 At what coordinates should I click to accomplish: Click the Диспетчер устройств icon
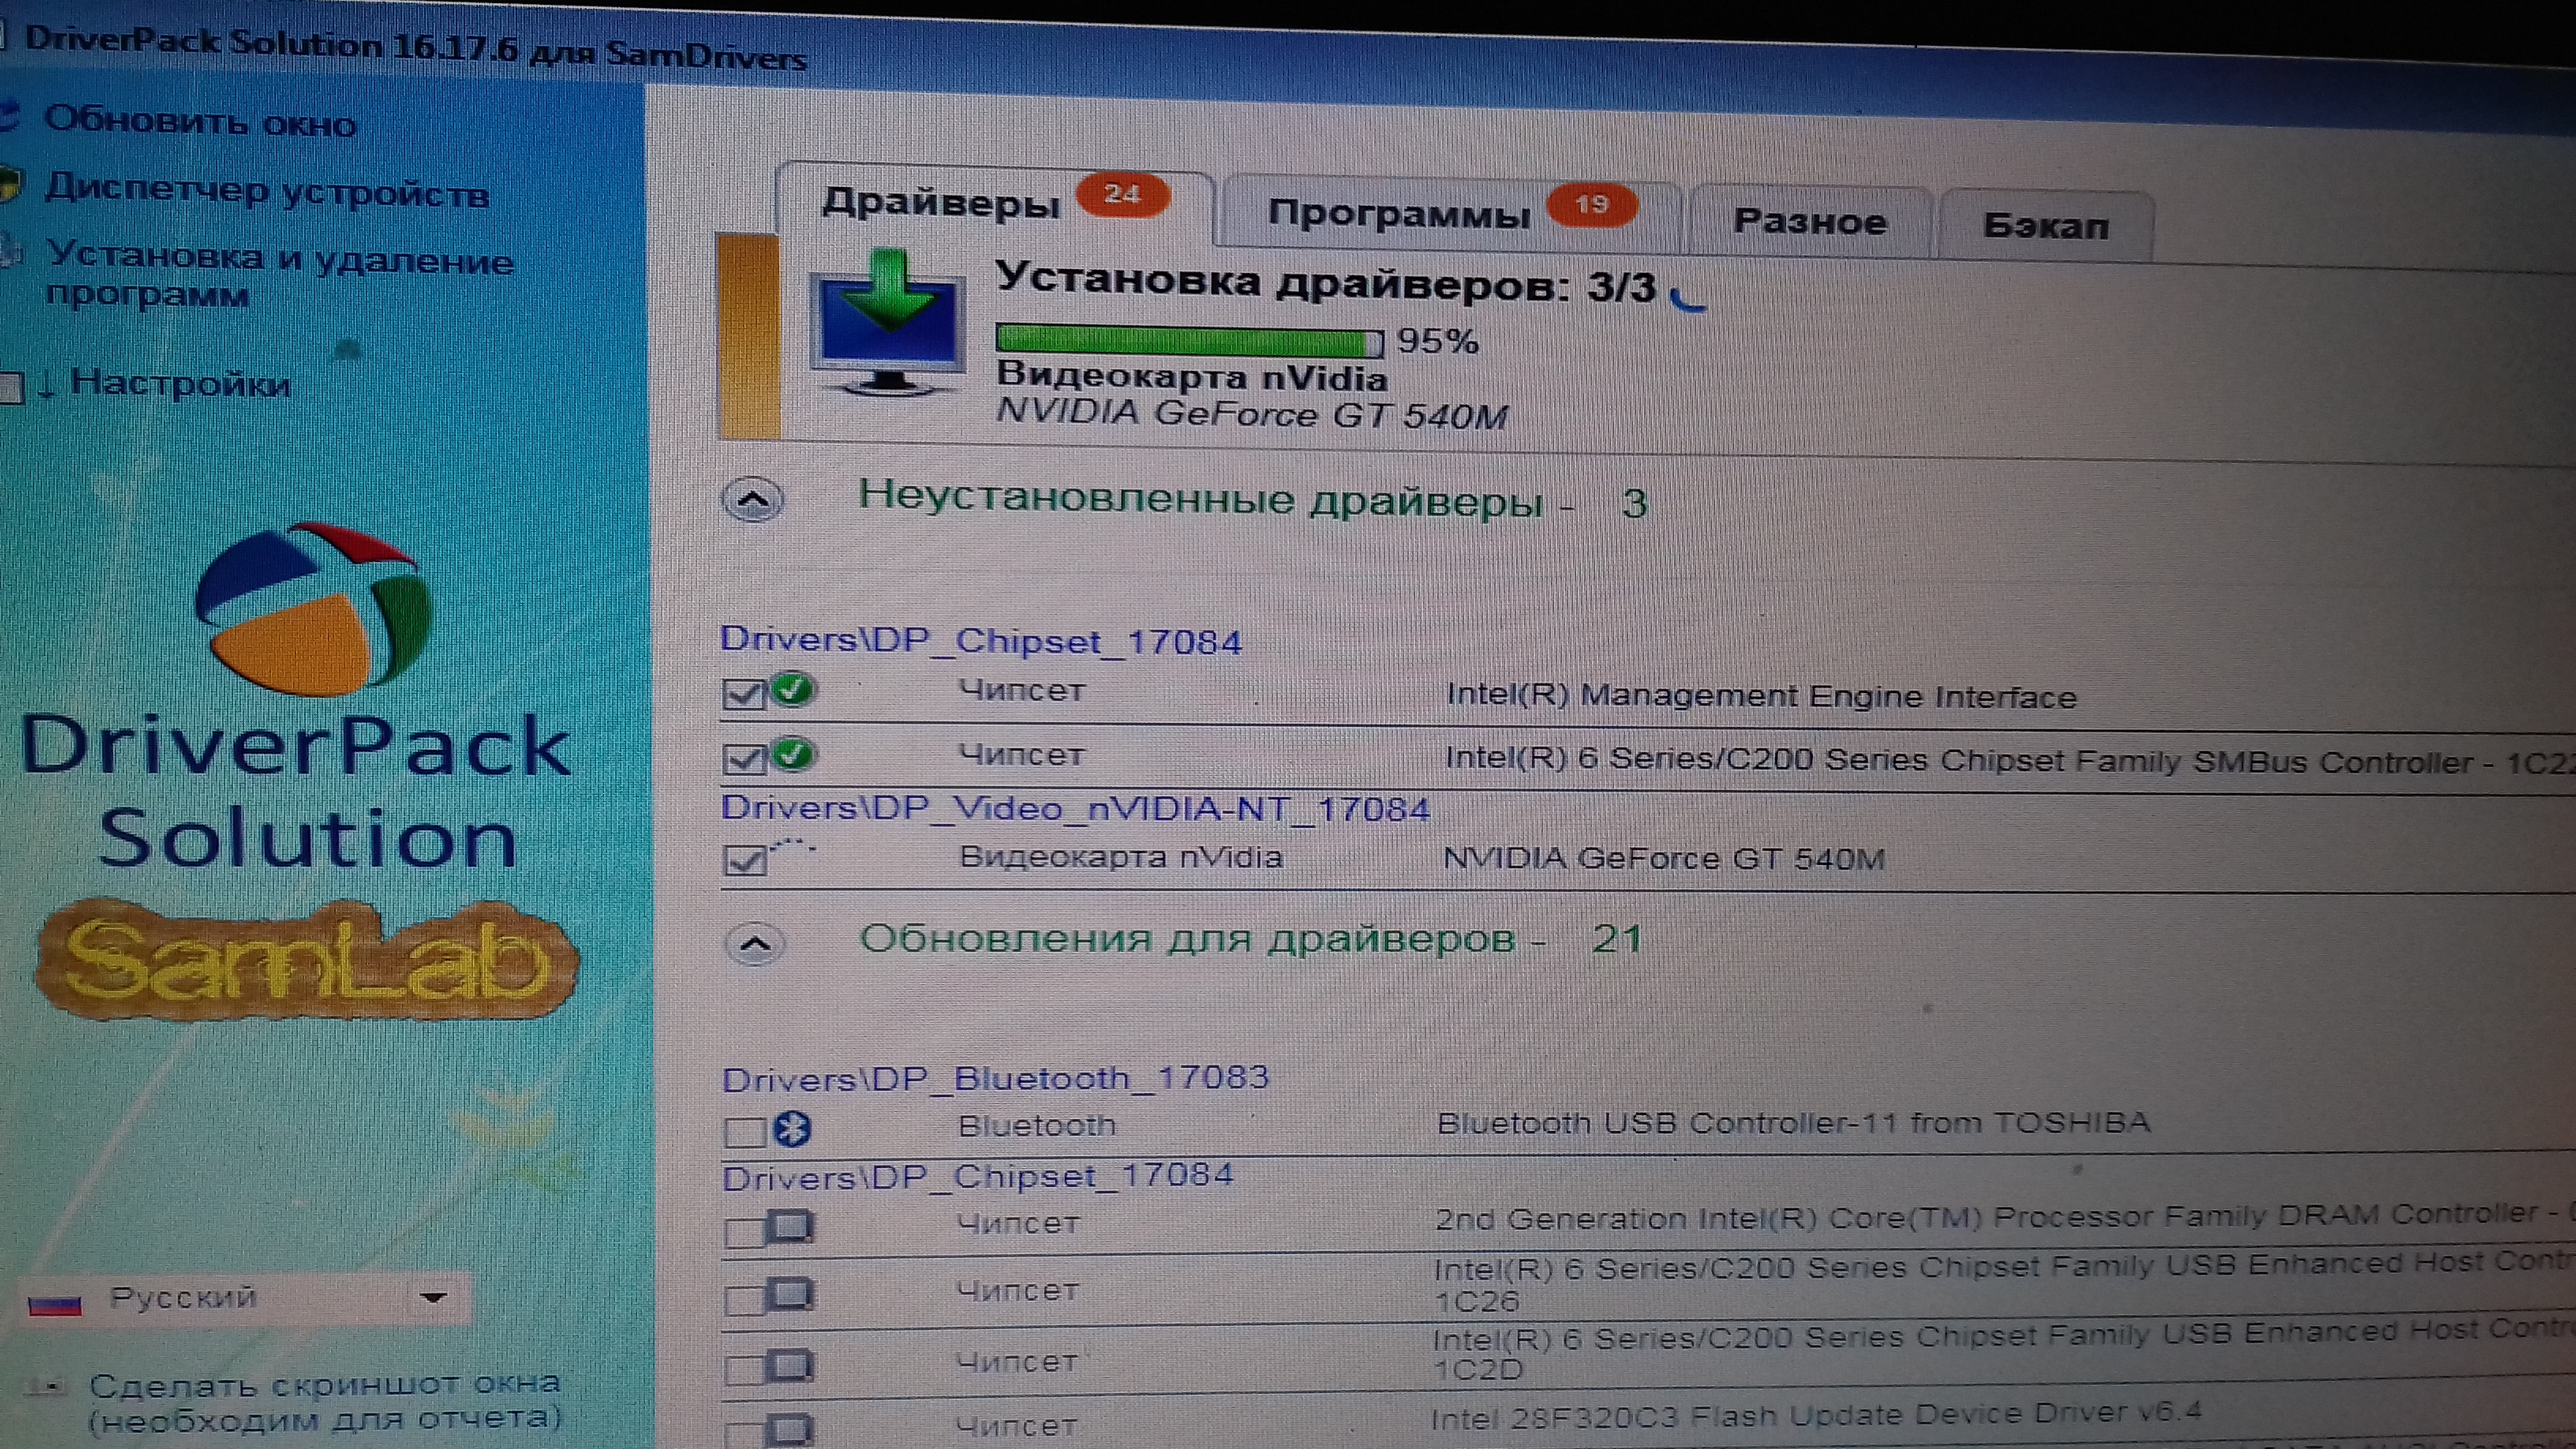10,185
